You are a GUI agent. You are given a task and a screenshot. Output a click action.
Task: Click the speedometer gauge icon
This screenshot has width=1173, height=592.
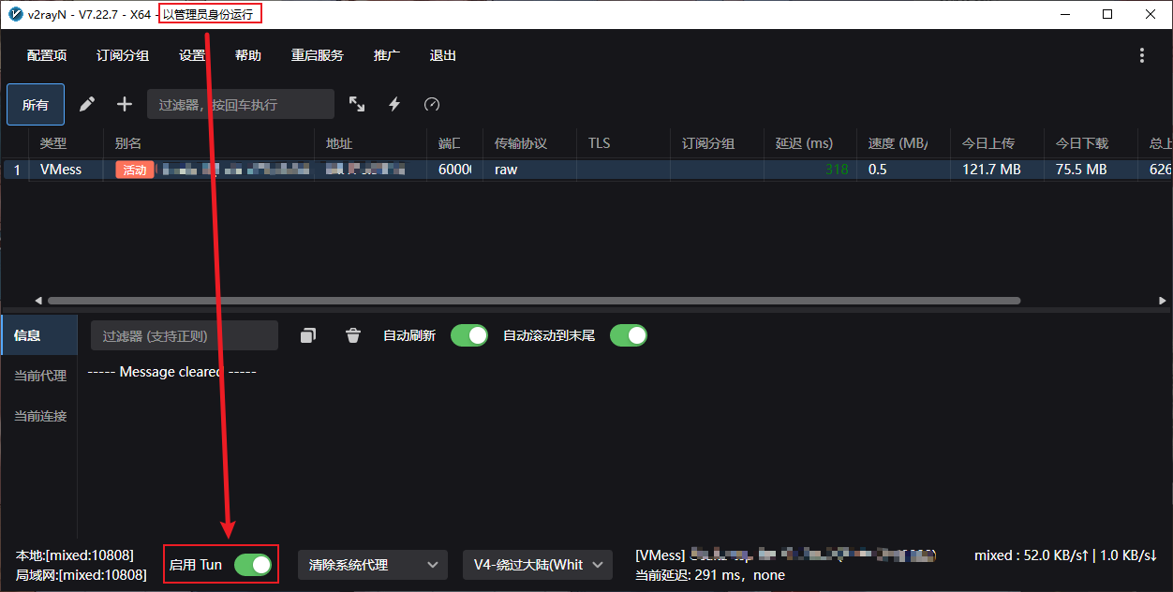pos(432,104)
